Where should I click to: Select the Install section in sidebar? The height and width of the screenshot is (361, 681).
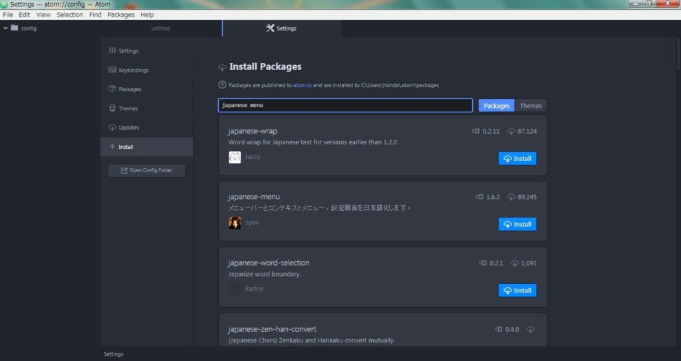[x=146, y=147]
